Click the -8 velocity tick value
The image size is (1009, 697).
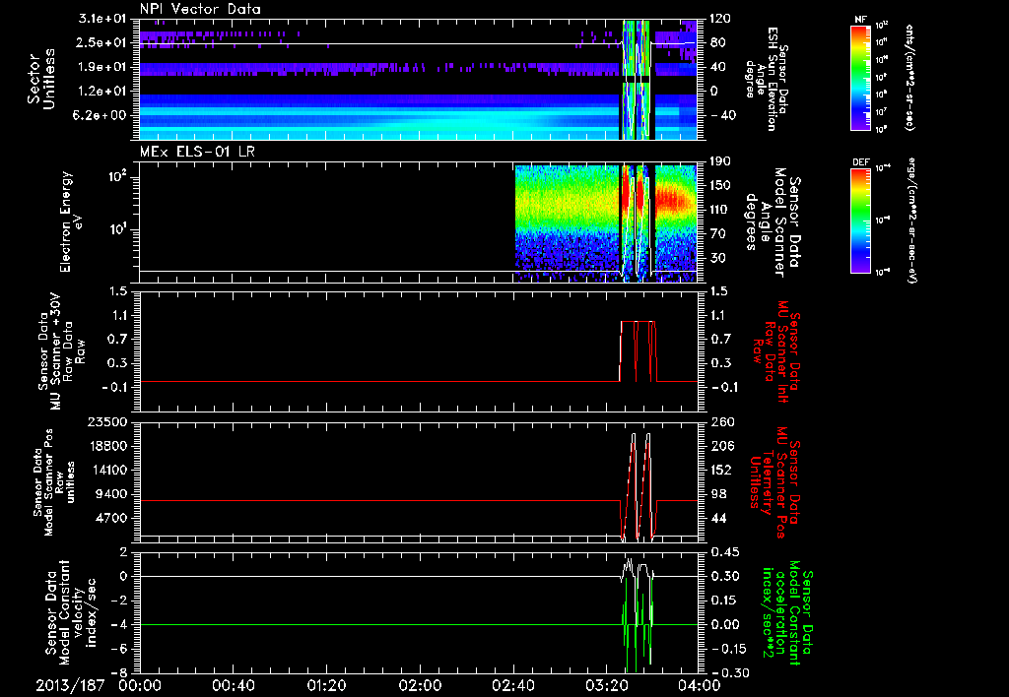coord(119,672)
